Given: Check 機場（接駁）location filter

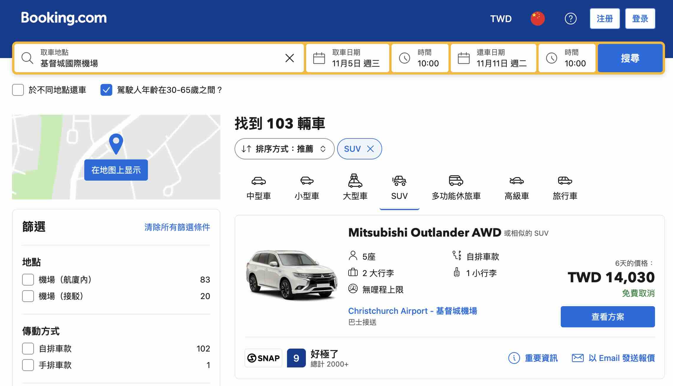Looking at the screenshot, I should [28, 296].
